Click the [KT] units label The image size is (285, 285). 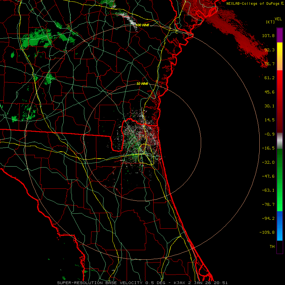click(270, 22)
